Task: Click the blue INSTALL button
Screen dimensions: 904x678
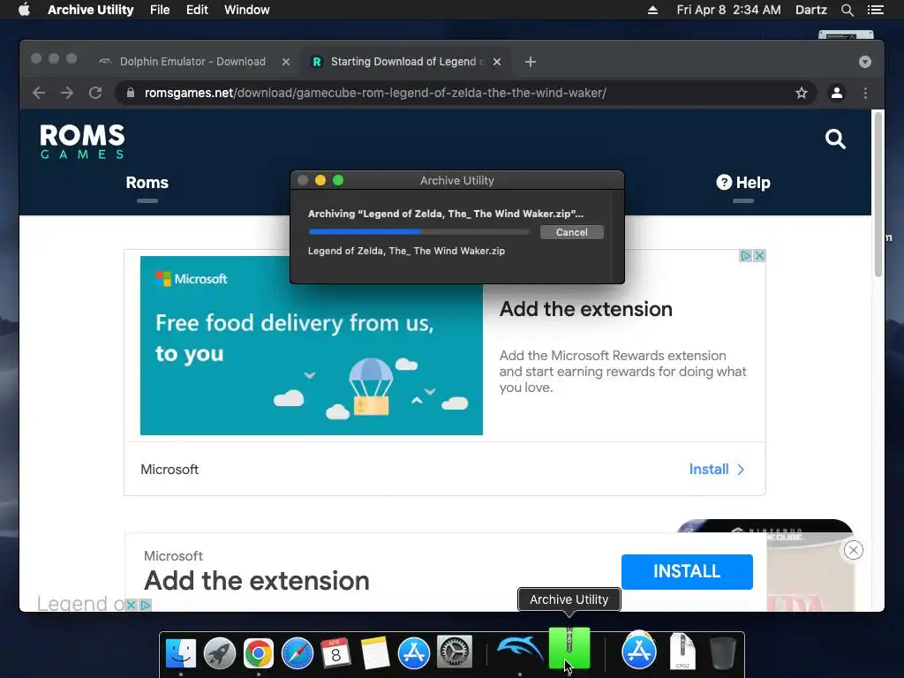Action: pos(687,571)
